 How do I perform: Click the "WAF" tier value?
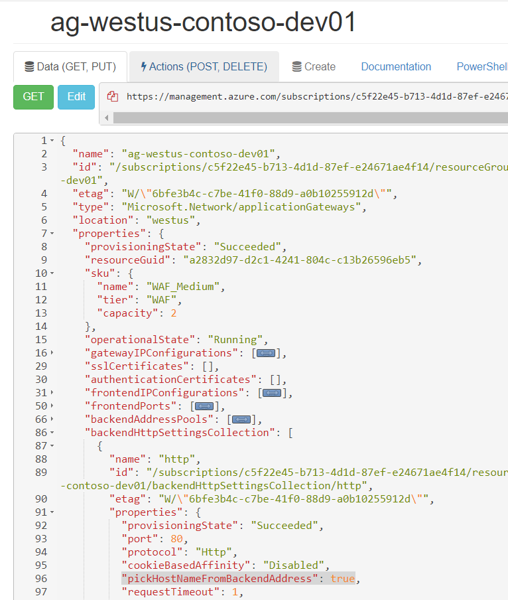[x=161, y=299]
